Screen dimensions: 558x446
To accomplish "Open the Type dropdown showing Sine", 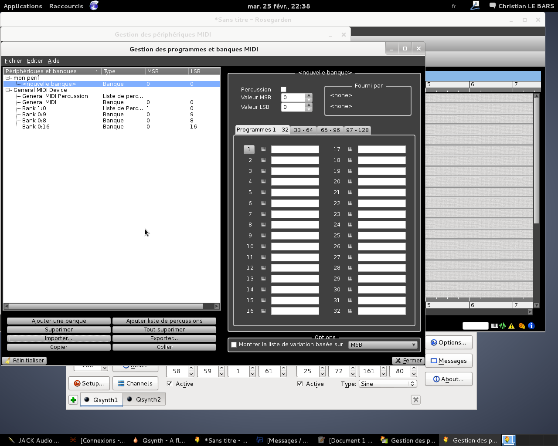I will click(388, 384).
